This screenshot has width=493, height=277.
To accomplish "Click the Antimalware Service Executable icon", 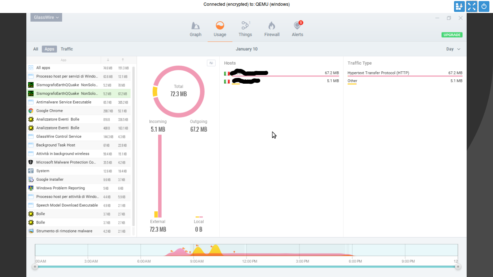I will tap(31, 102).
